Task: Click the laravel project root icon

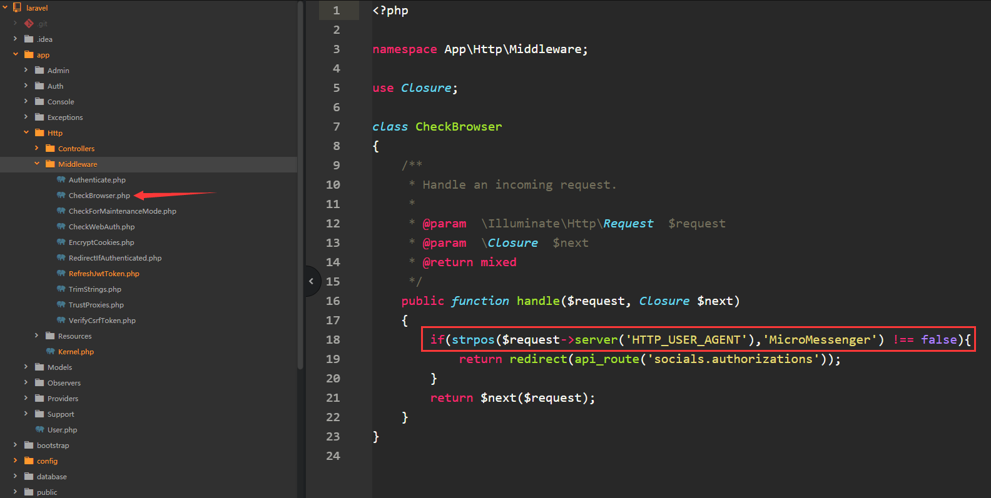Action: pyautogui.click(x=18, y=7)
